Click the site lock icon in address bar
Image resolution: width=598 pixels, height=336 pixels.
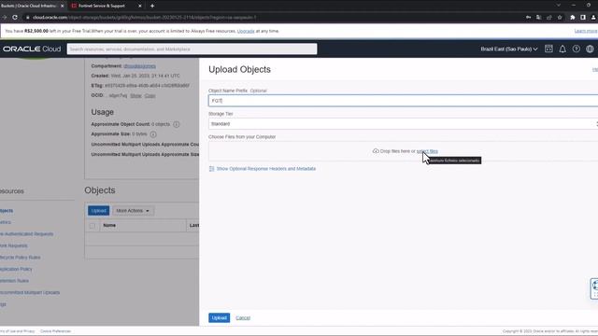[x=27, y=17]
